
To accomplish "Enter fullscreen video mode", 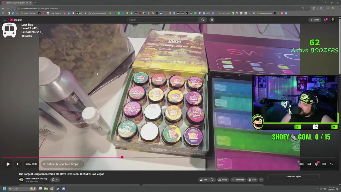I will tap(331, 164).
